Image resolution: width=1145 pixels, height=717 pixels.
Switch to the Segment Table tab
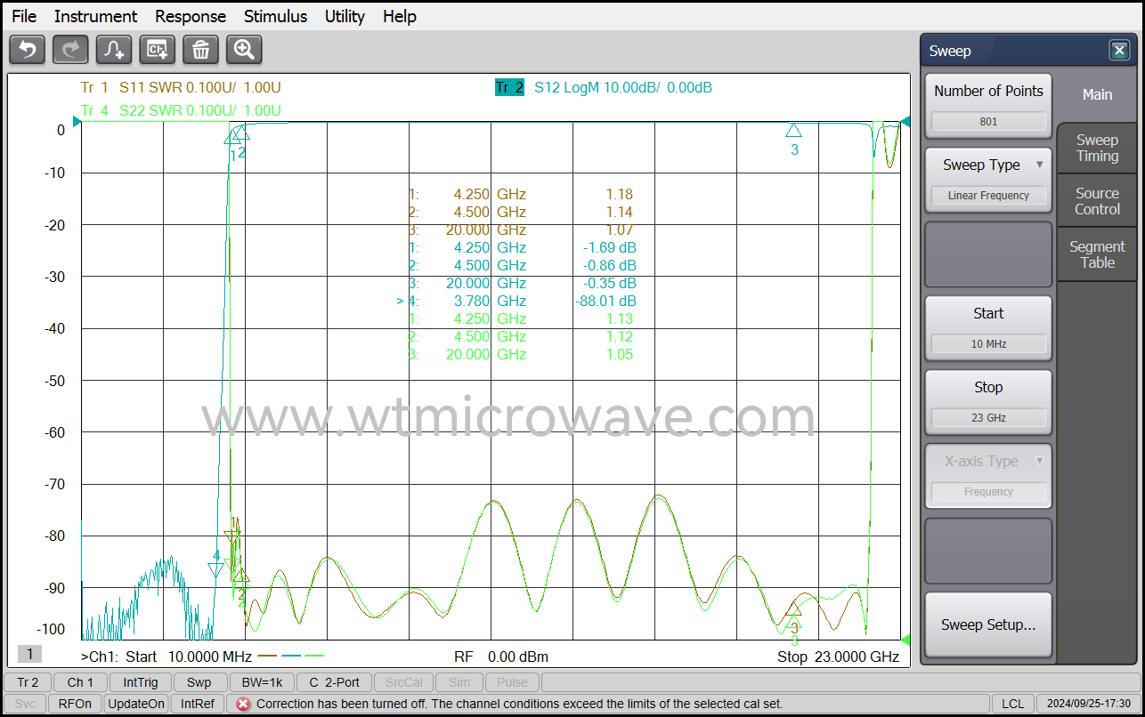1097,254
